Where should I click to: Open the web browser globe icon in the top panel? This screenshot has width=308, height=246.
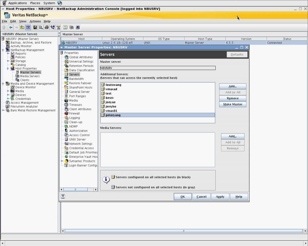(60, 3)
